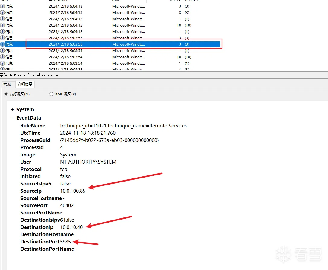Click the UtcTime field label
The height and width of the screenshot is (270, 328).
pos(30,133)
